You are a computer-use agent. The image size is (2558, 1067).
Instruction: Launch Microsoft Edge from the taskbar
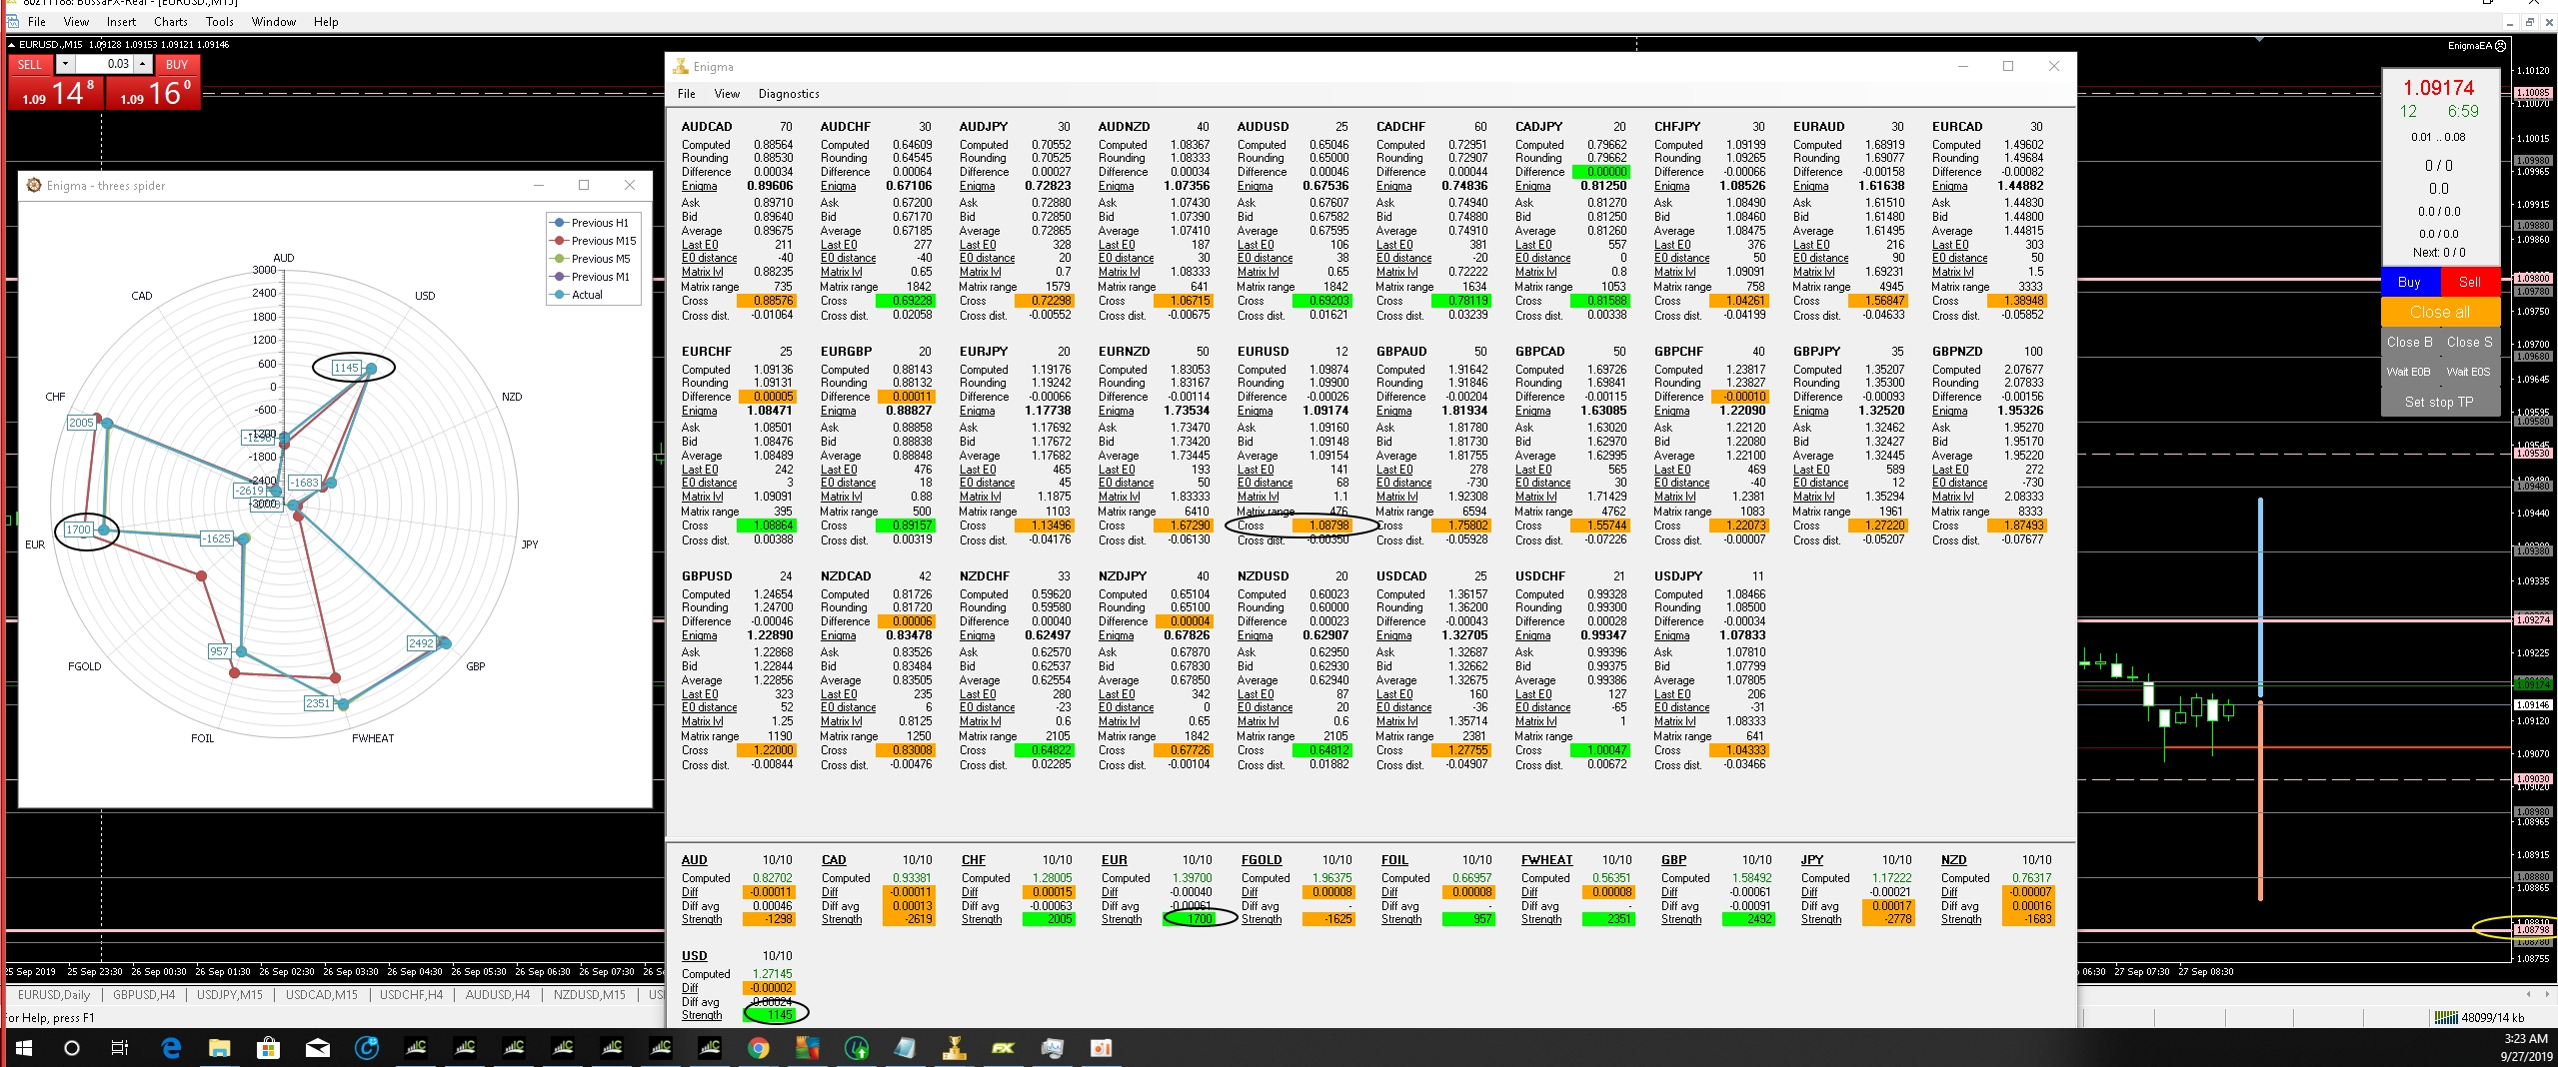[171, 1048]
